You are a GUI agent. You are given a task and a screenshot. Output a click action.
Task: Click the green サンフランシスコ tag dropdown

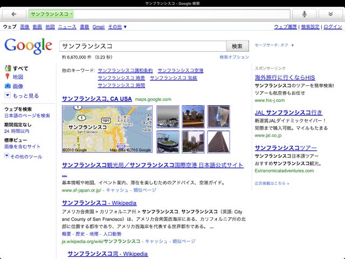[51, 15]
